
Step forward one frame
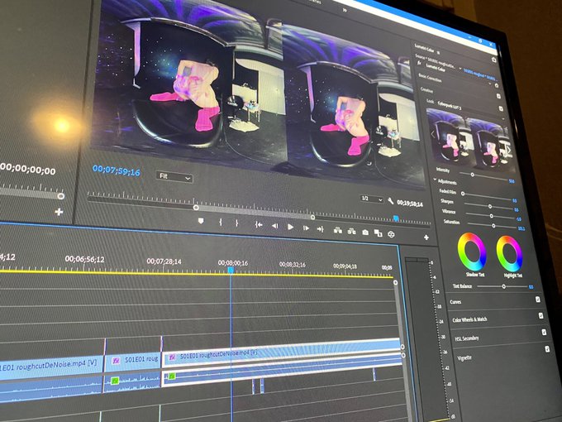click(306, 228)
